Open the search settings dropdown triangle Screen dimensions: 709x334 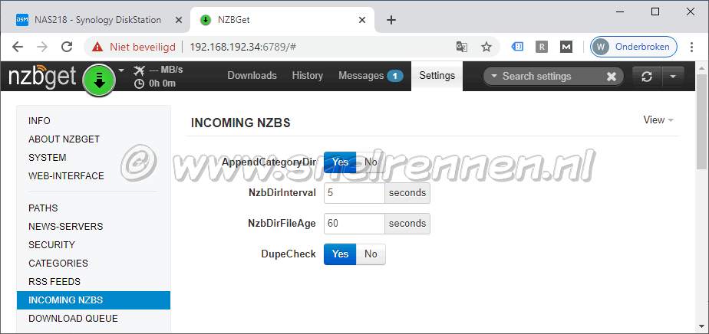click(x=494, y=77)
